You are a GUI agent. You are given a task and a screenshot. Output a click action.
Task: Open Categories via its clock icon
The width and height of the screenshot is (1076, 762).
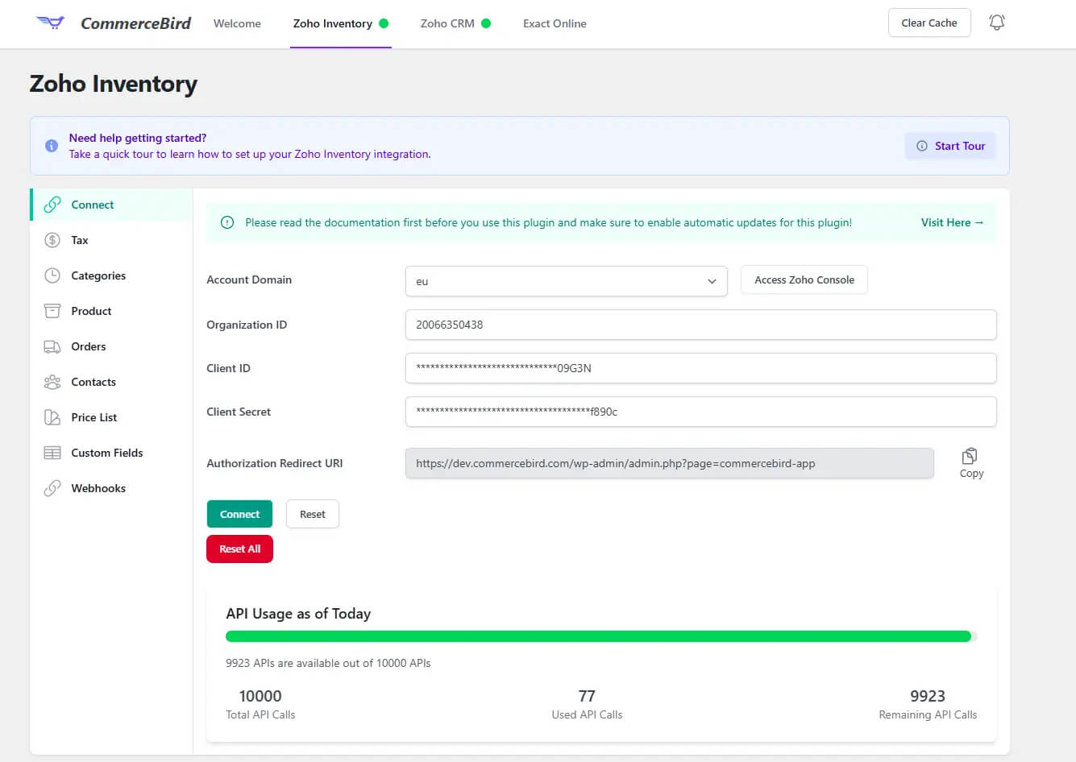tap(52, 275)
